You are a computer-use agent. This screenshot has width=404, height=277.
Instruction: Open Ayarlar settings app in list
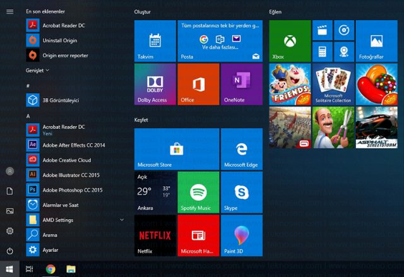(x=76, y=250)
